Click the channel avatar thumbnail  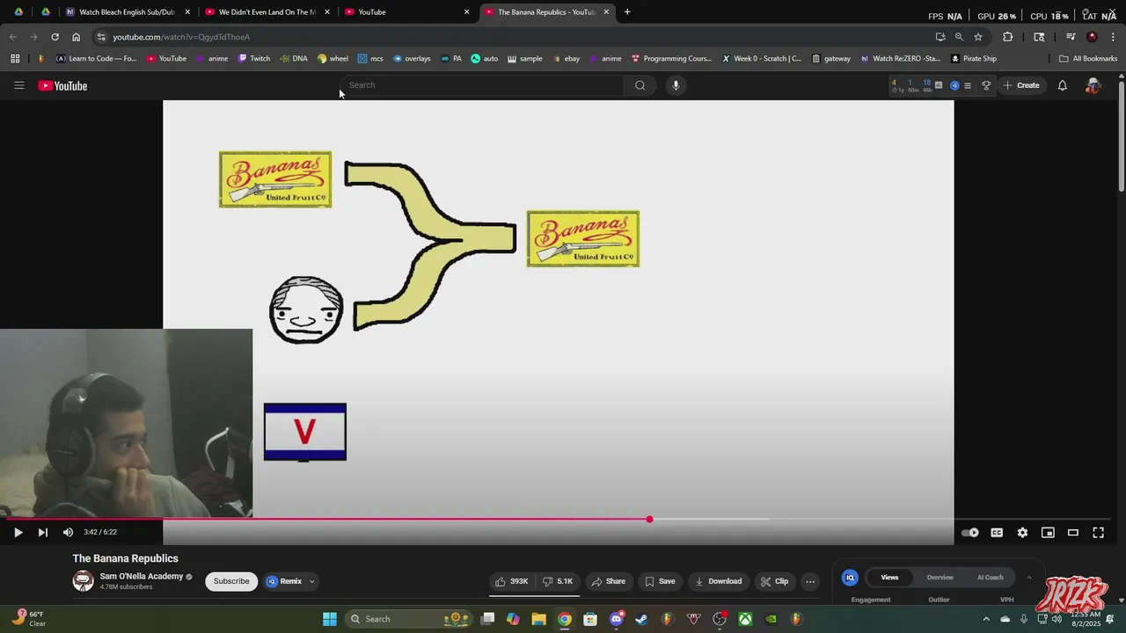click(83, 581)
